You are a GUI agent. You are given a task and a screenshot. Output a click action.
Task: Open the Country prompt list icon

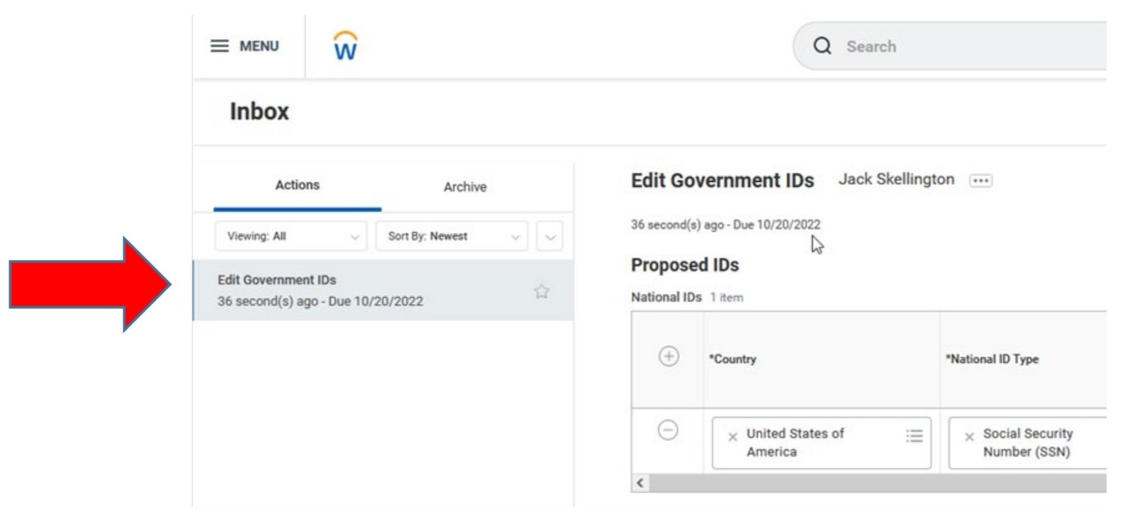915,436
